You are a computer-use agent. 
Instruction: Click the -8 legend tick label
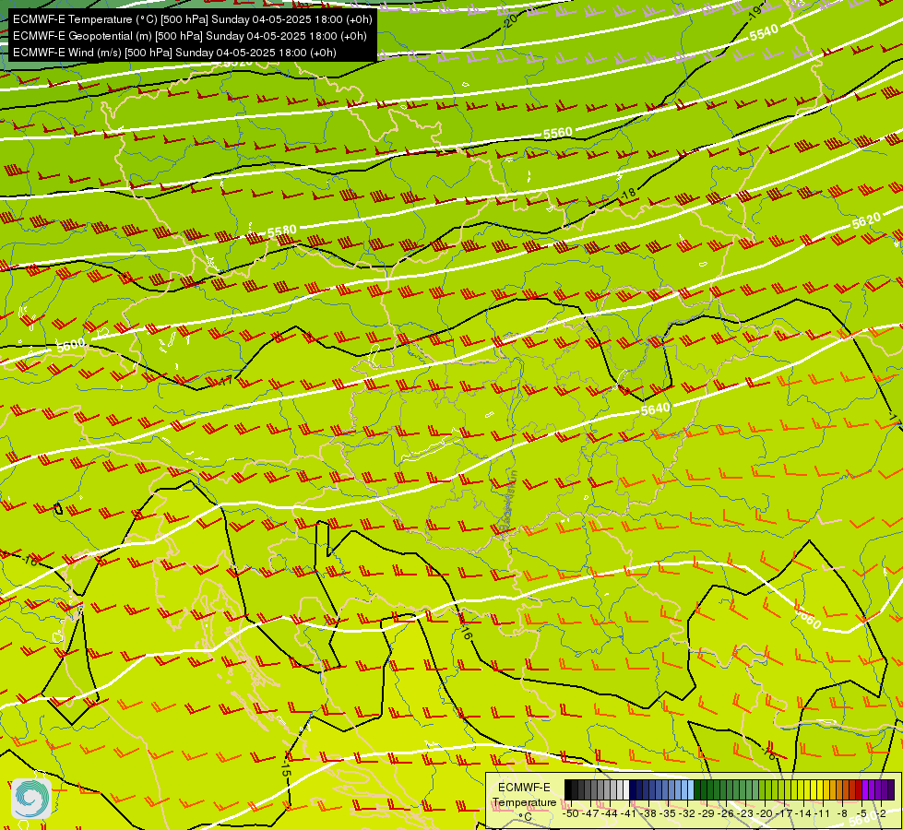click(842, 813)
